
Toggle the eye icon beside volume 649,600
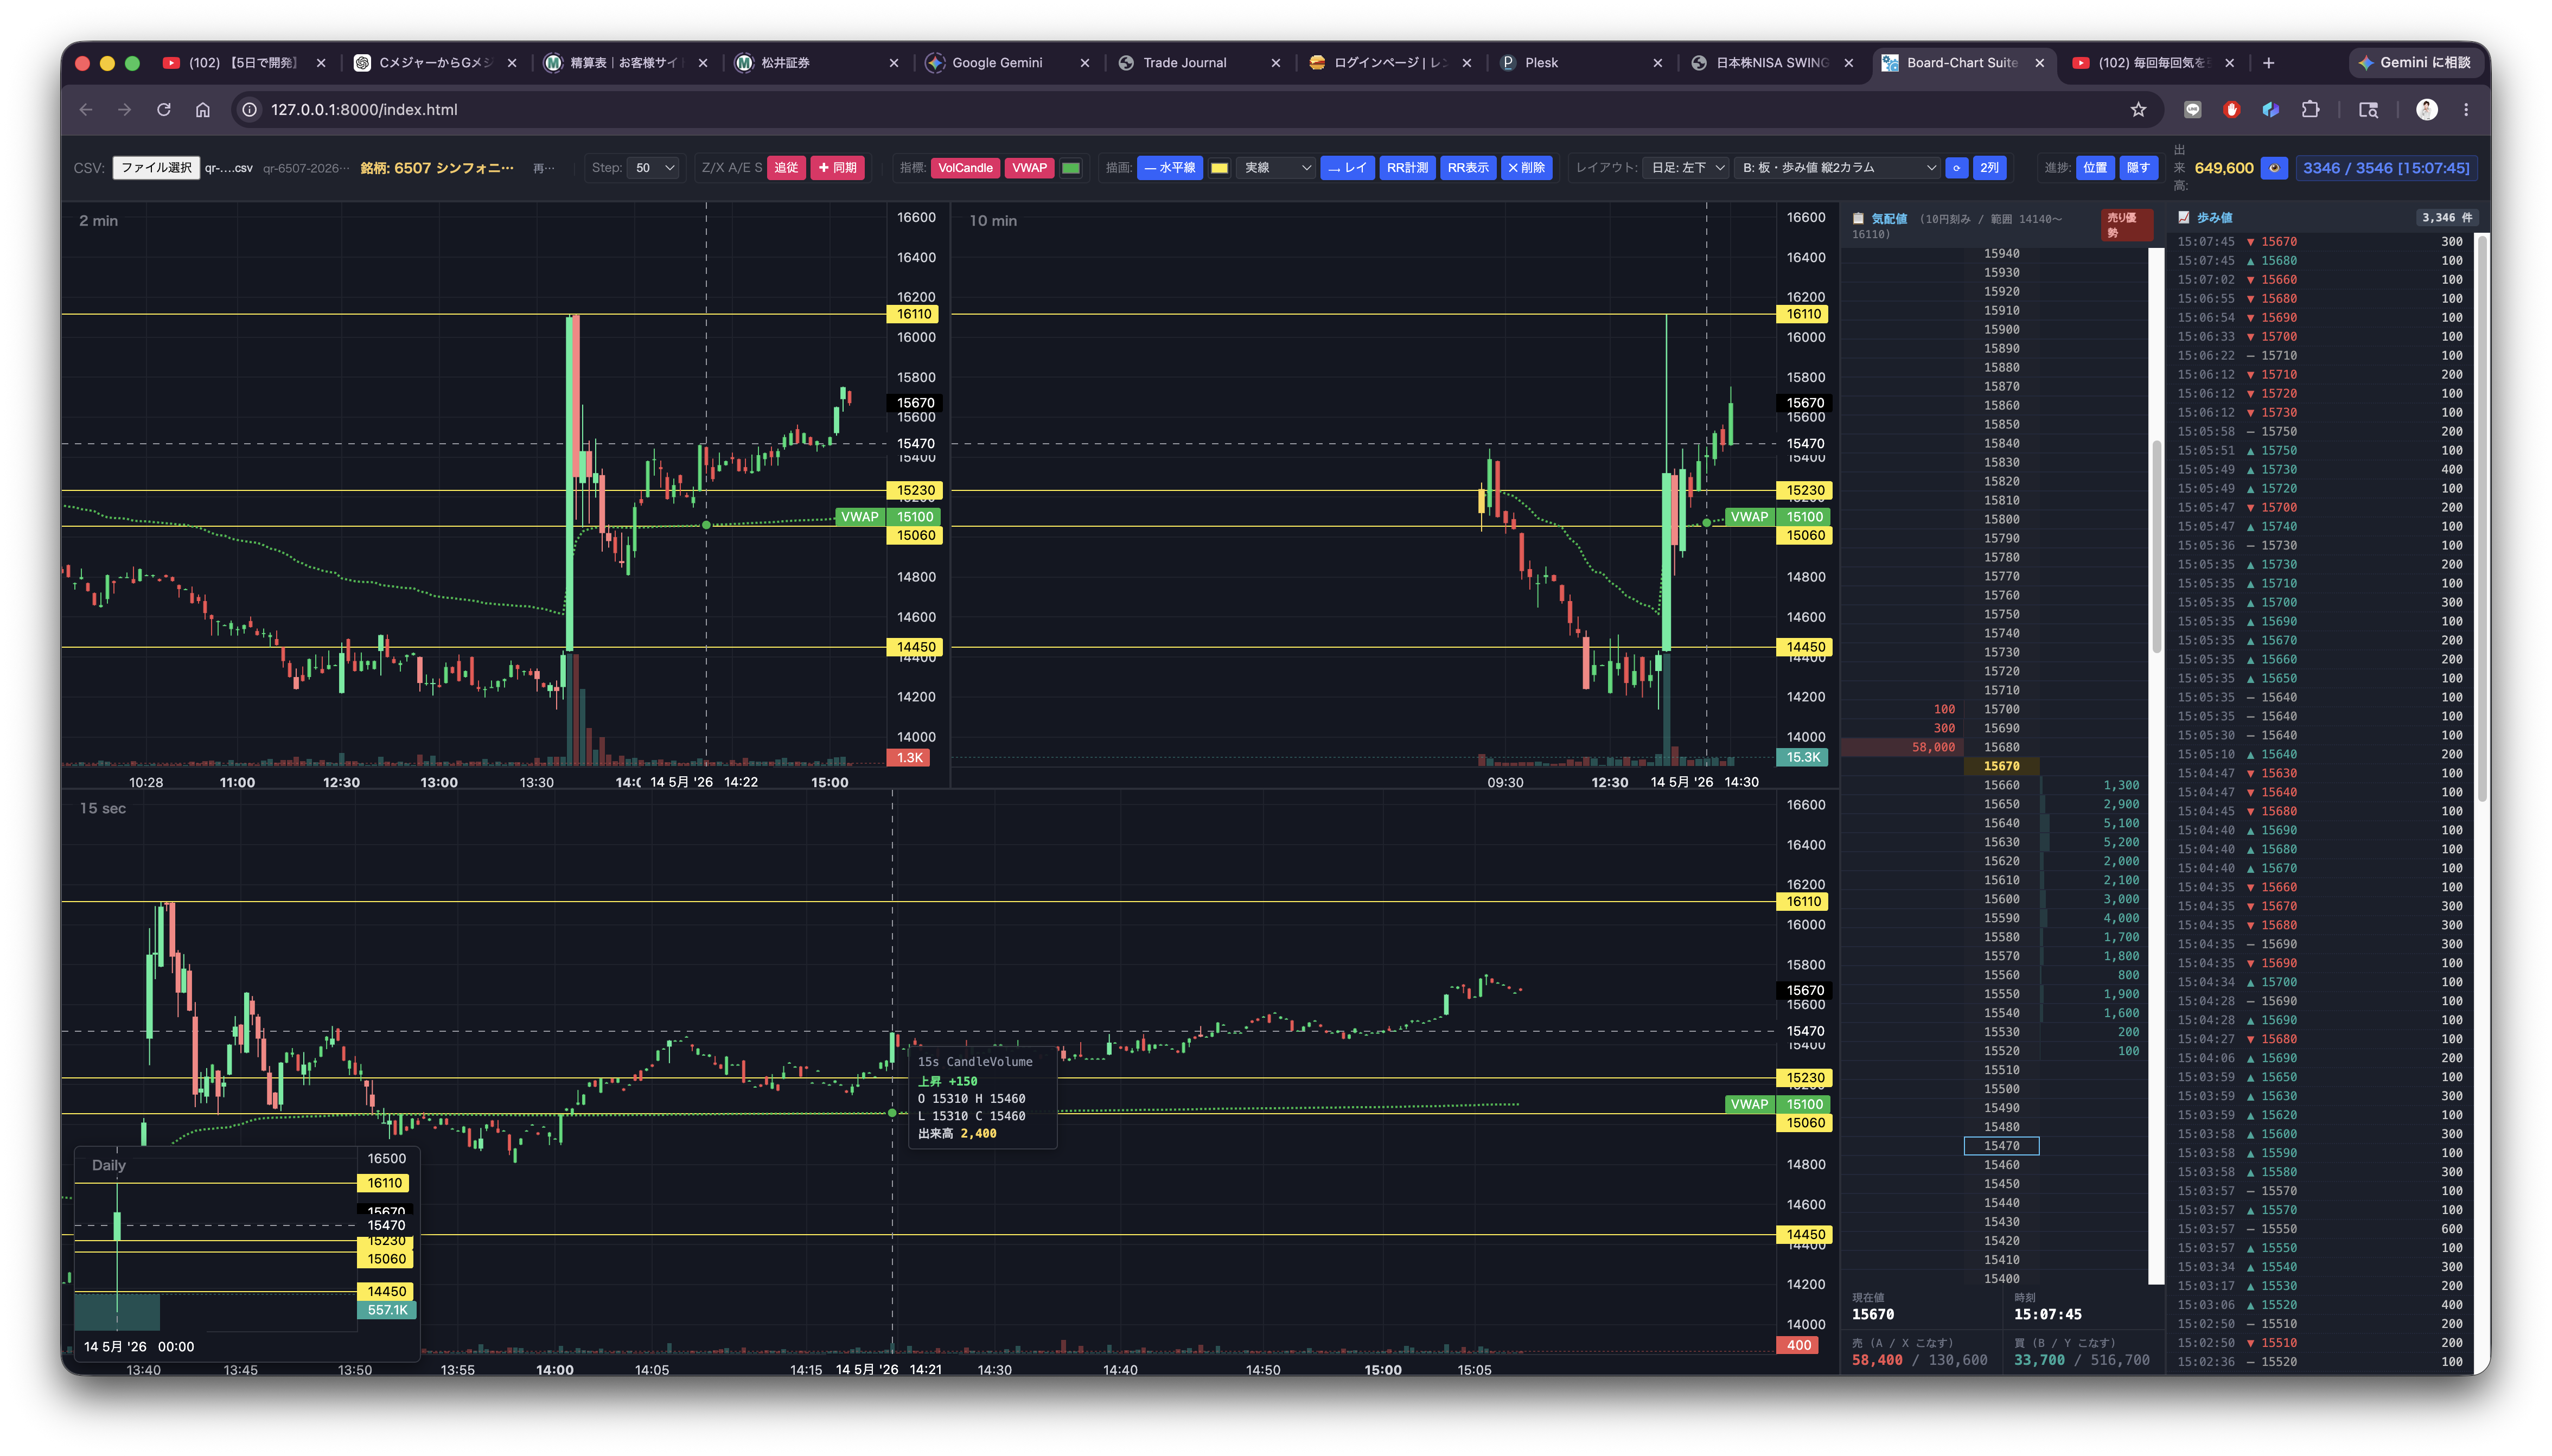point(2274,168)
